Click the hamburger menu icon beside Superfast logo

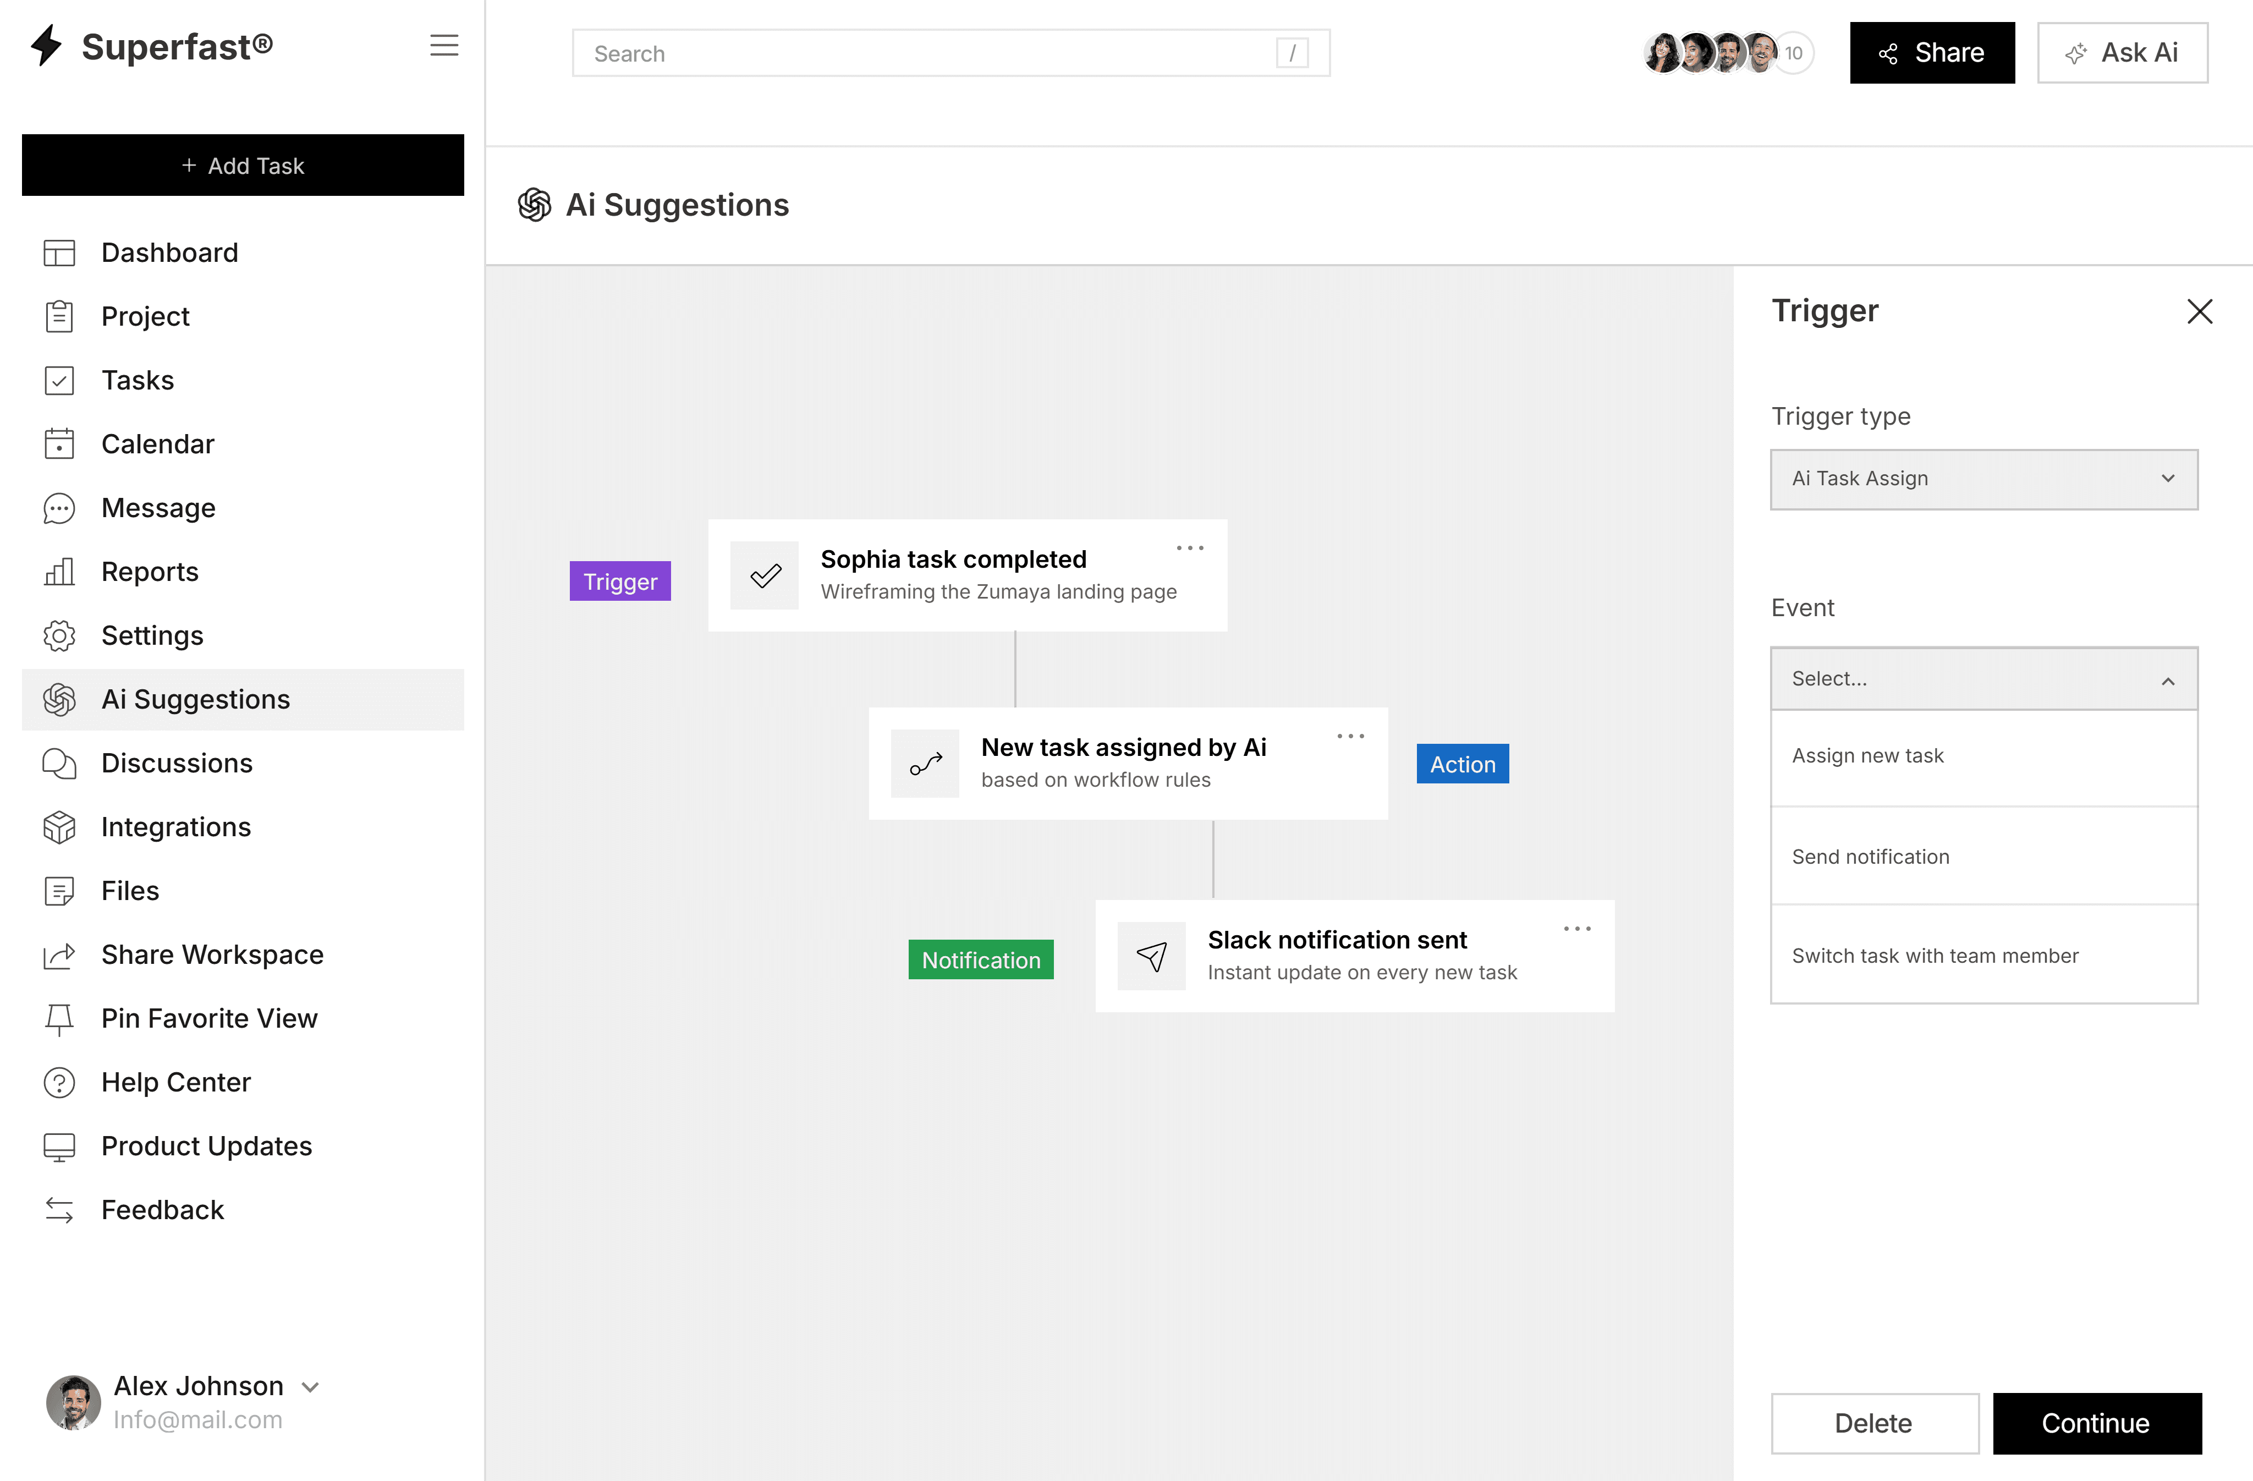[x=444, y=46]
